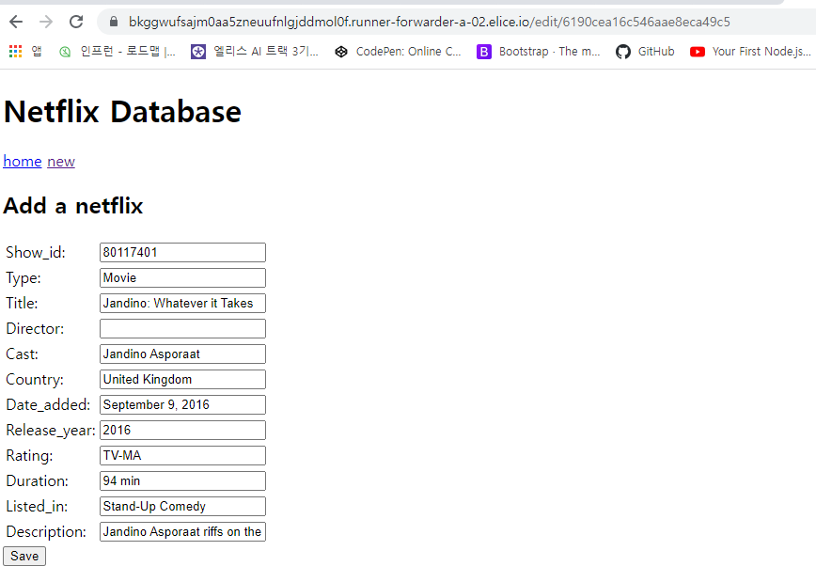Click the Duration: label
Viewport: 816px width, 582px height.
[37, 480]
